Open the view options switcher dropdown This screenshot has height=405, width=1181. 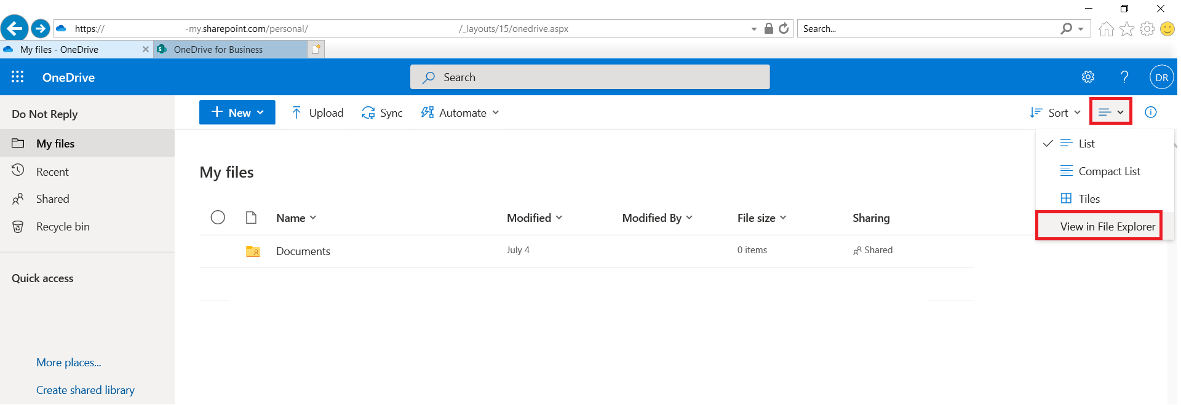coord(1111,112)
